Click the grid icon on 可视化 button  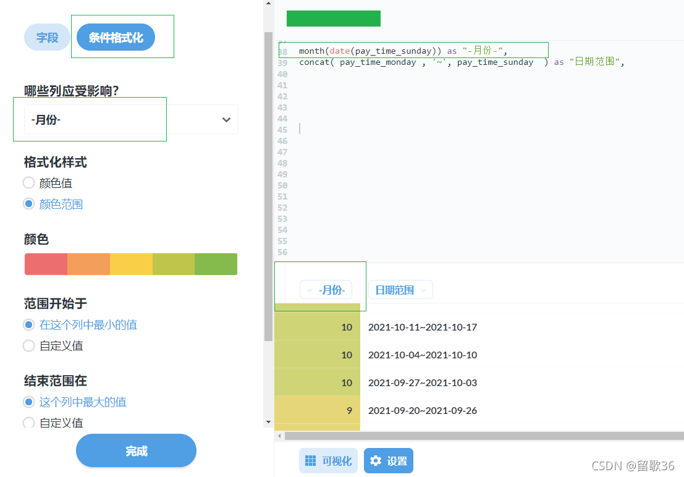tap(311, 461)
